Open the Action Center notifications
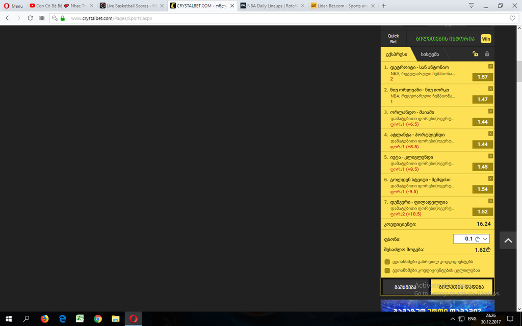The height and width of the screenshot is (326, 522). point(510,319)
